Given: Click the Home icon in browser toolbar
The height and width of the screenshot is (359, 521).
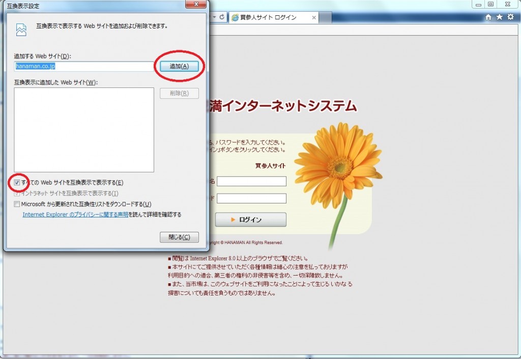Looking at the screenshot, I should [x=488, y=17].
